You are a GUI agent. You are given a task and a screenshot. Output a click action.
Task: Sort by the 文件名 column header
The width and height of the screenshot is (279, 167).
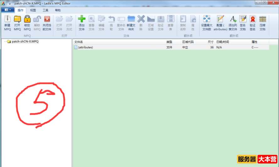click(x=119, y=42)
